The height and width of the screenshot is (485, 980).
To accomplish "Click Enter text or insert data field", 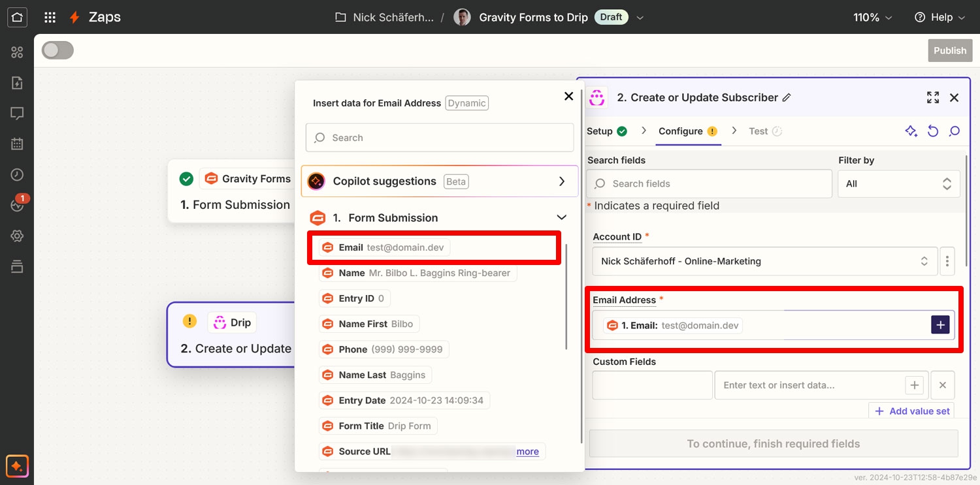I will [x=810, y=385].
